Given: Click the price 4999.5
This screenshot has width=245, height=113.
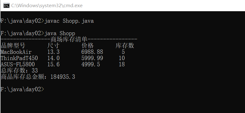Looking at the screenshot, I should (x=91, y=64).
